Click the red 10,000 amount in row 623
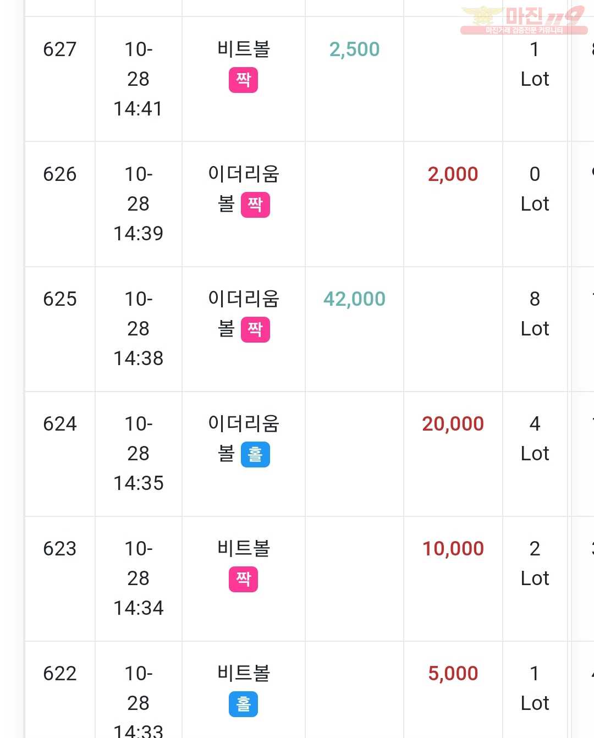The height and width of the screenshot is (738, 594). click(453, 549)
